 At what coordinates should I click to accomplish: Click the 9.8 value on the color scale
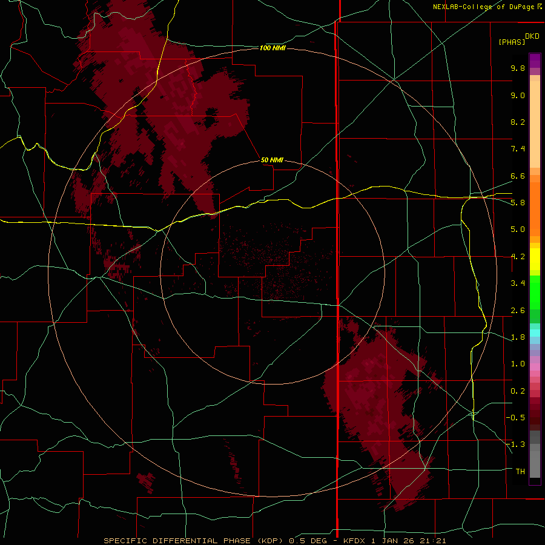point(518,68)
